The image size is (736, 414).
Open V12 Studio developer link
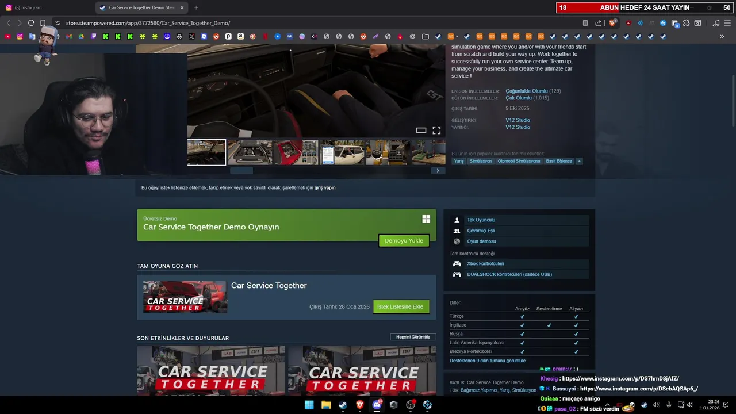517,120
